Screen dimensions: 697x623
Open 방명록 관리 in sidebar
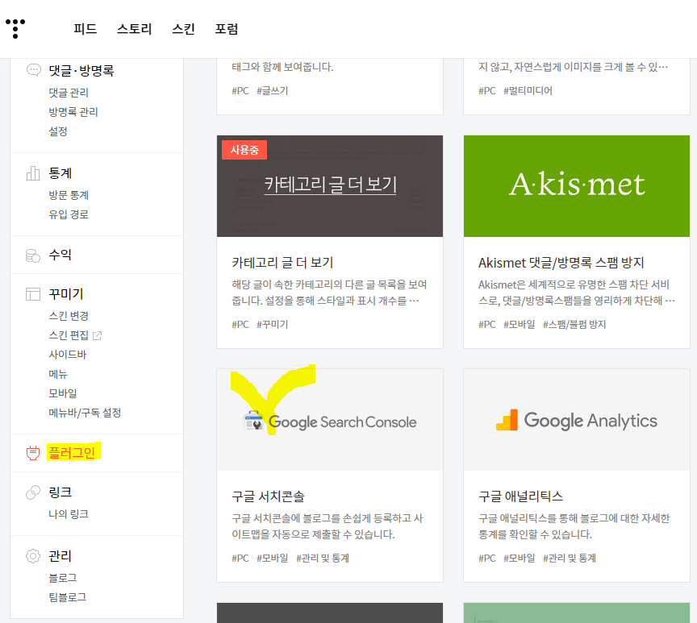[x=73, y=112]
